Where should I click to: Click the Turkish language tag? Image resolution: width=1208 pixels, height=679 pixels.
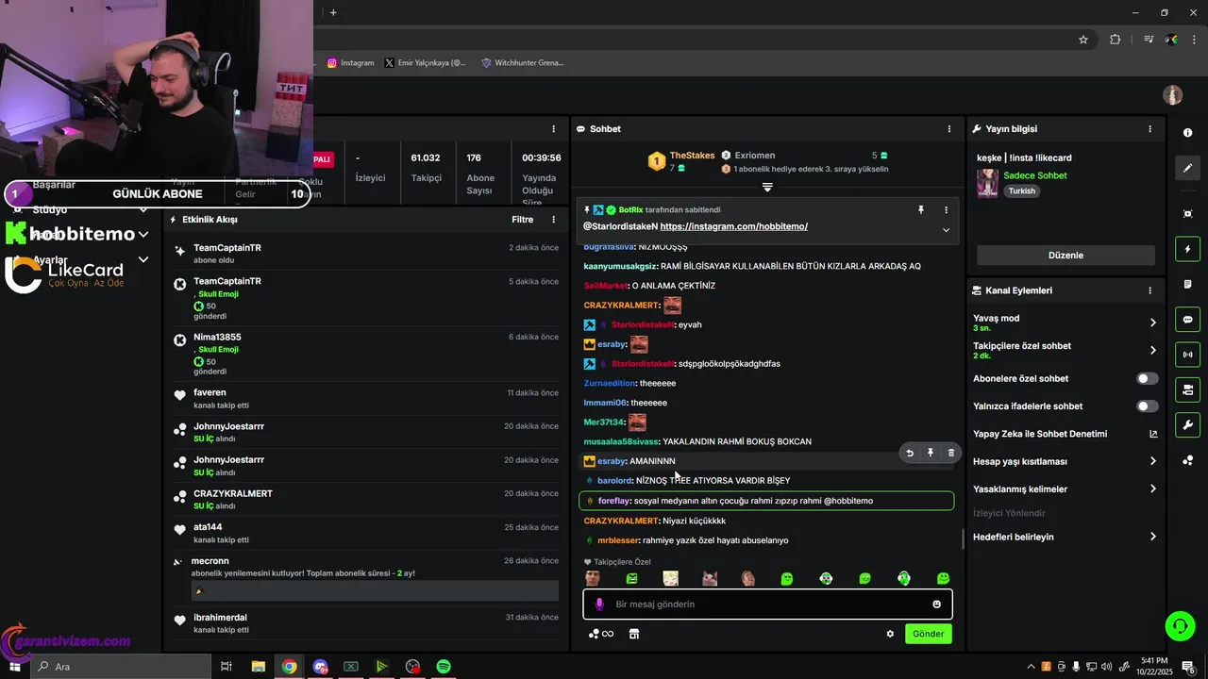(1021, 190)
